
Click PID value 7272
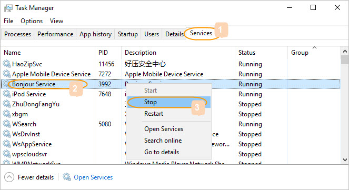pos(105,74)
